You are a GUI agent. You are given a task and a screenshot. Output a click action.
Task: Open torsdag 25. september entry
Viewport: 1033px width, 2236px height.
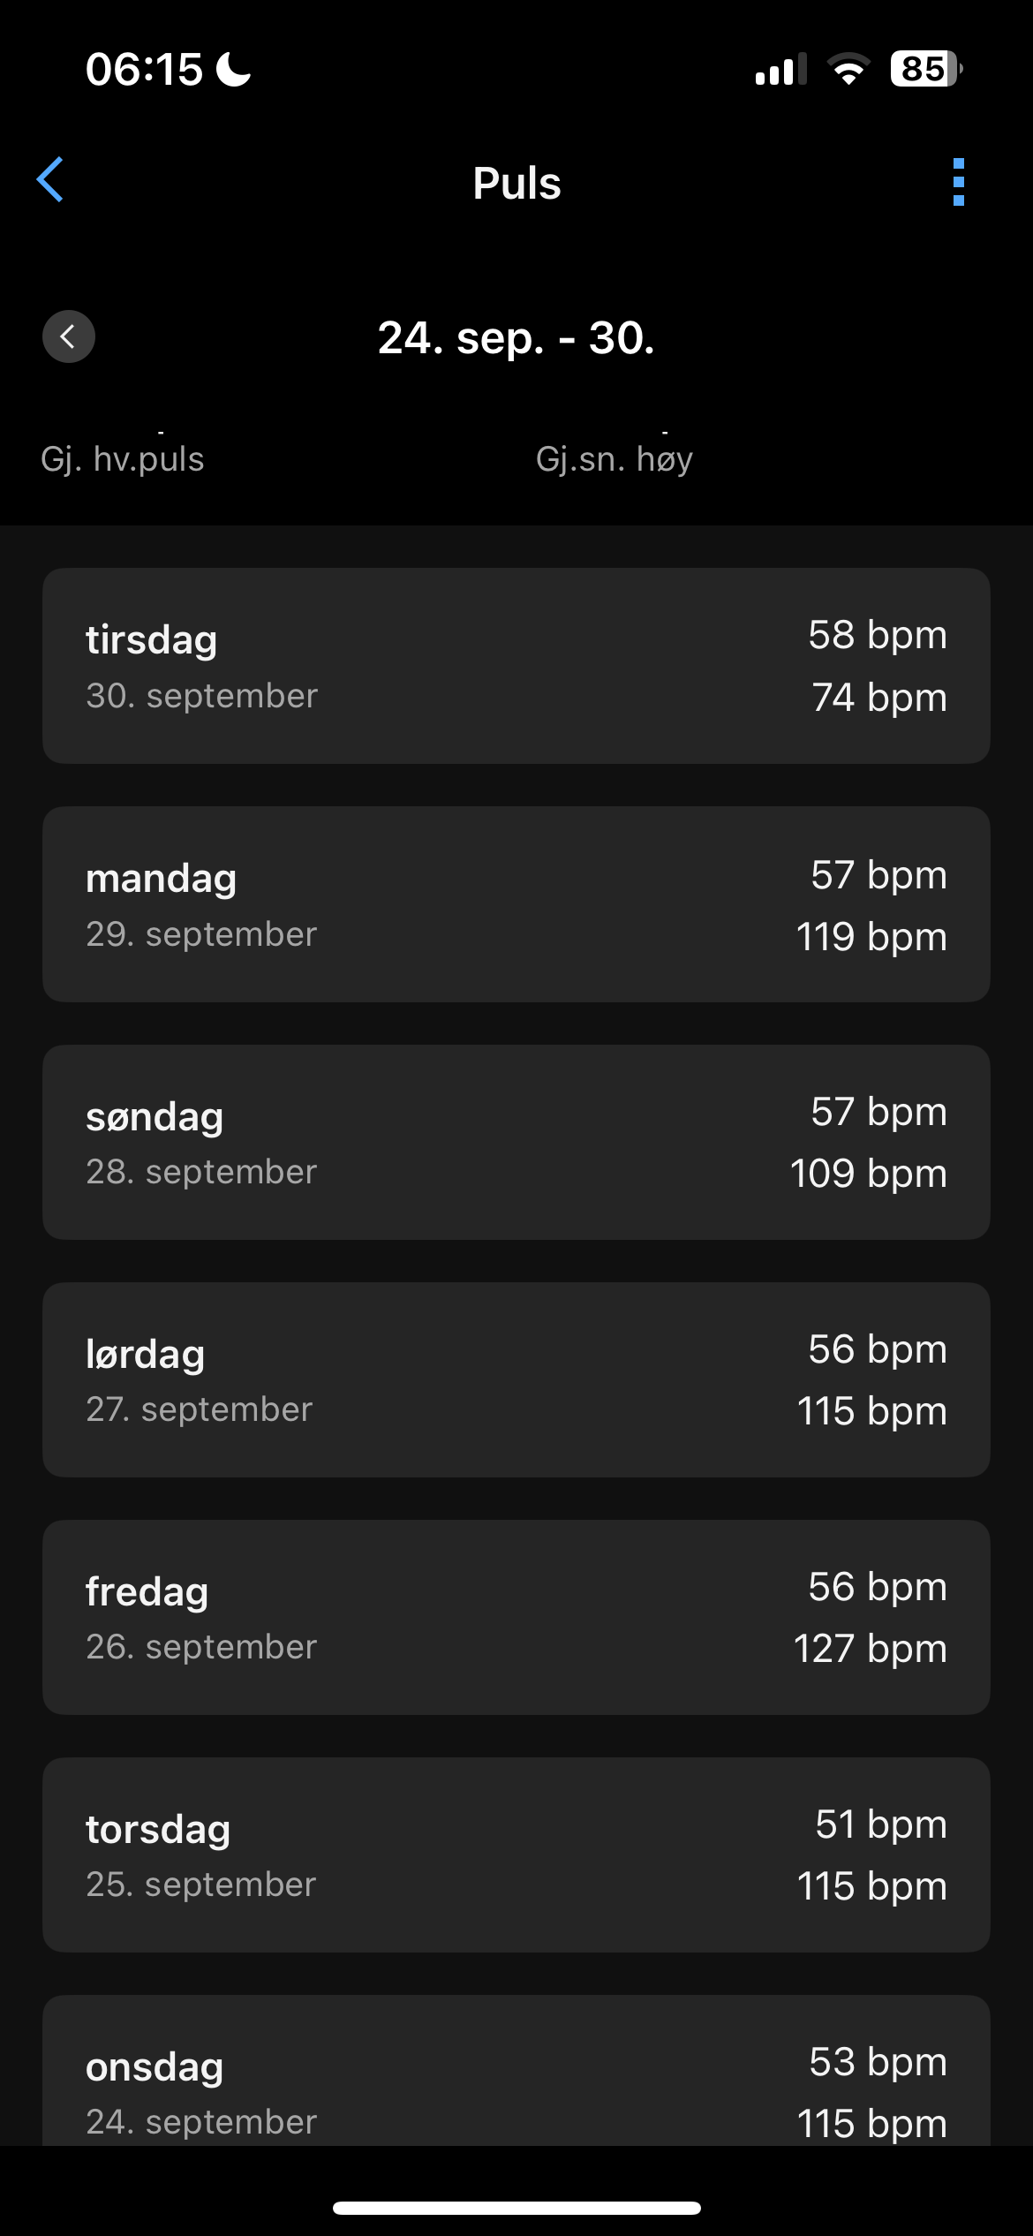[516, 1855]
